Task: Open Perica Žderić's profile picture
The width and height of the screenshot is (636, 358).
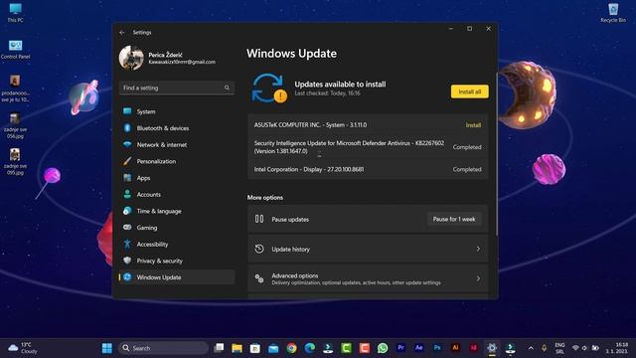Action: pos(131,58)
